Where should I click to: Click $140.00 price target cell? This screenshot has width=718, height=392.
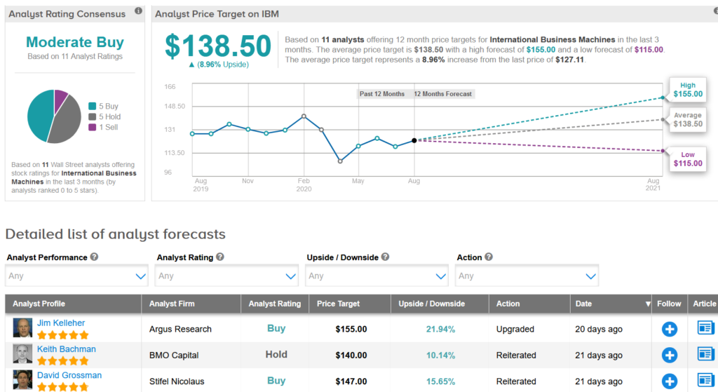pyautogui.click(x=351, y=356)
